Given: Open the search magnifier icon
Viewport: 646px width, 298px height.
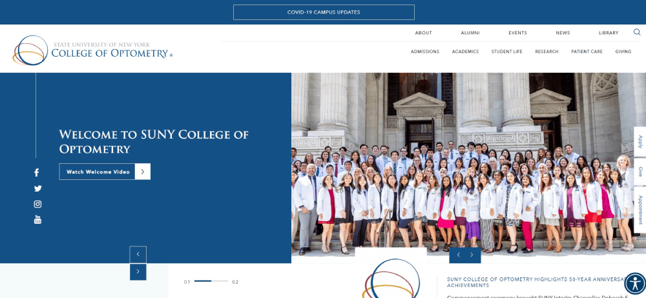Looking at the screenshot, I should pos(637,32).
